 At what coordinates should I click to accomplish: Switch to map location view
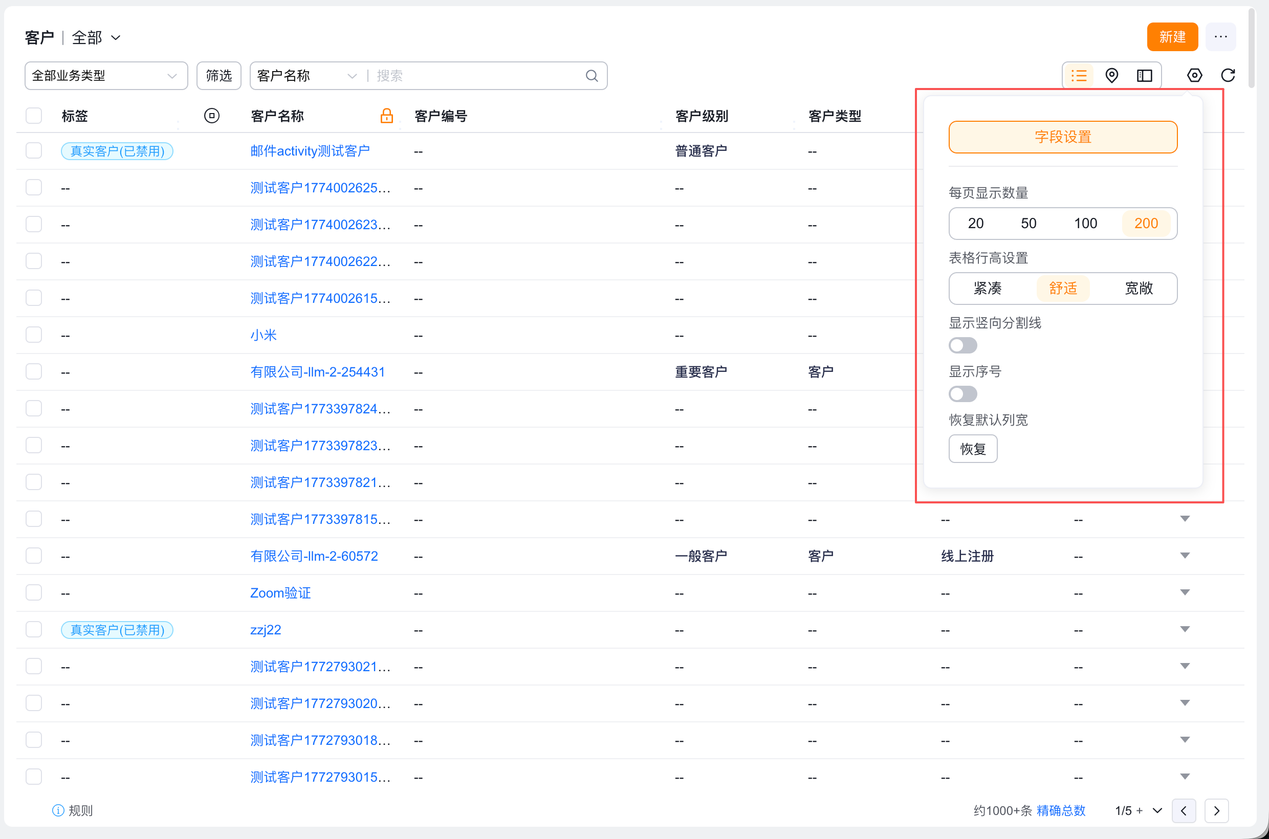[1111, 75]
